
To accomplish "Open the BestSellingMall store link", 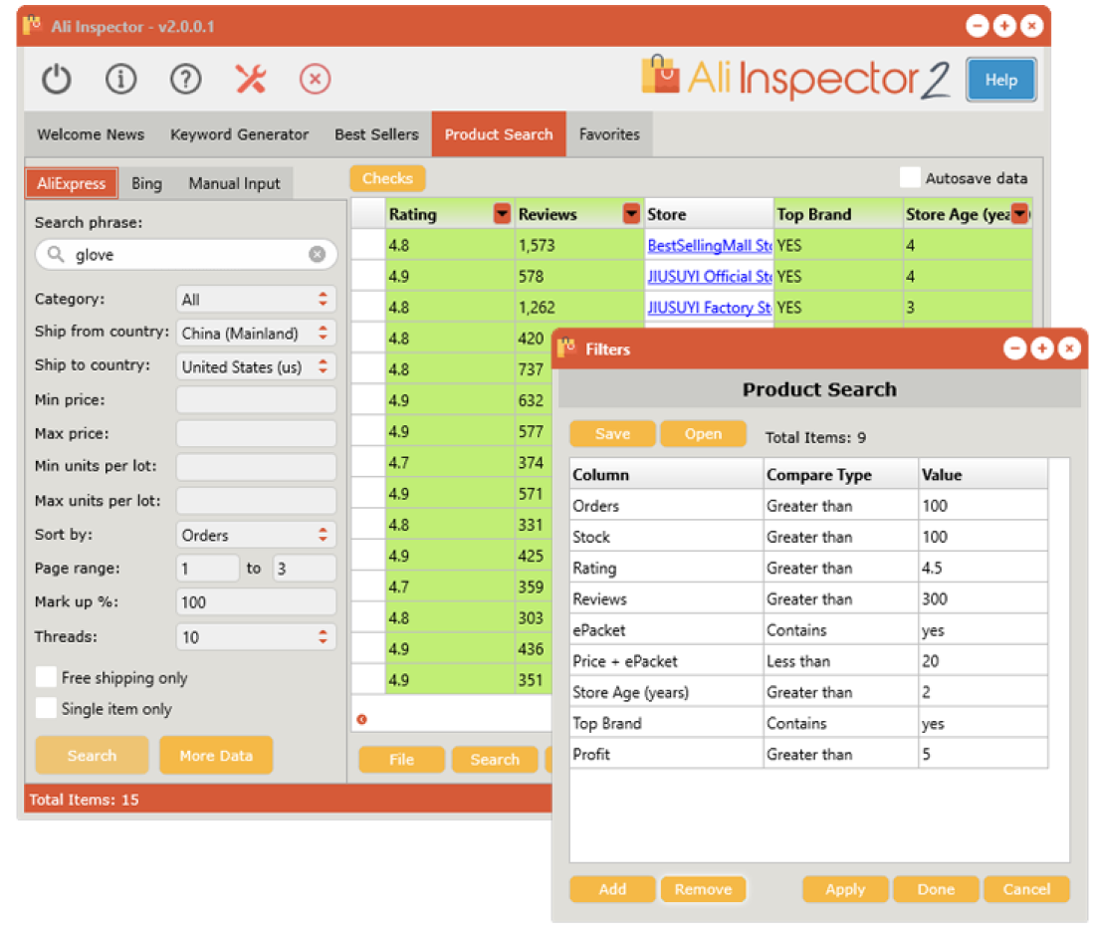I will point(708,245).
